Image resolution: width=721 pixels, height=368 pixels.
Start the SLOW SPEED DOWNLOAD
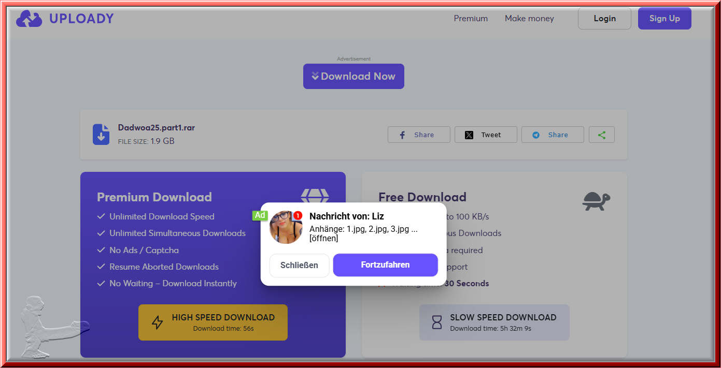(x=494, y=322)
